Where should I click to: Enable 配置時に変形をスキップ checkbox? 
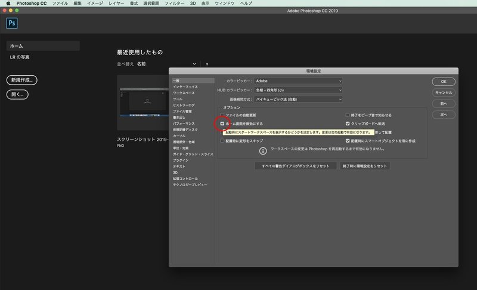click(x=222, y=141)
